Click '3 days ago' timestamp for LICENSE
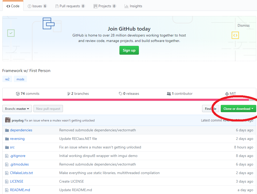 (245, 181)
